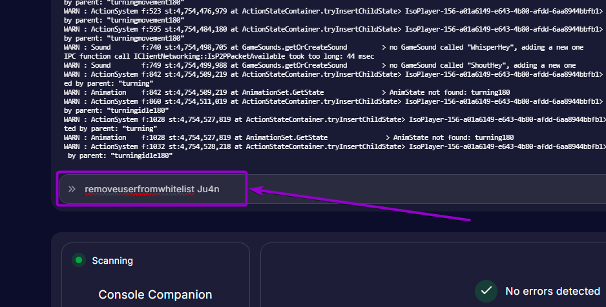This screenshot has width=606, height=307.
Task: Click the ActionSystem f:523 warning line
Action: tap(335, 11)
